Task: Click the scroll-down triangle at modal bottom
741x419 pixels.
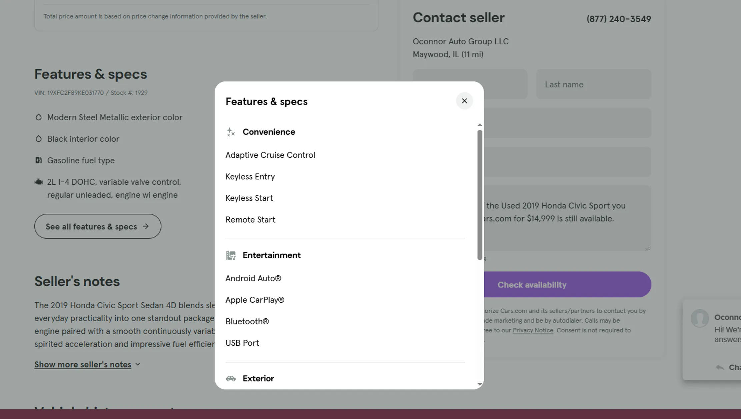Action: click(480, 384)
